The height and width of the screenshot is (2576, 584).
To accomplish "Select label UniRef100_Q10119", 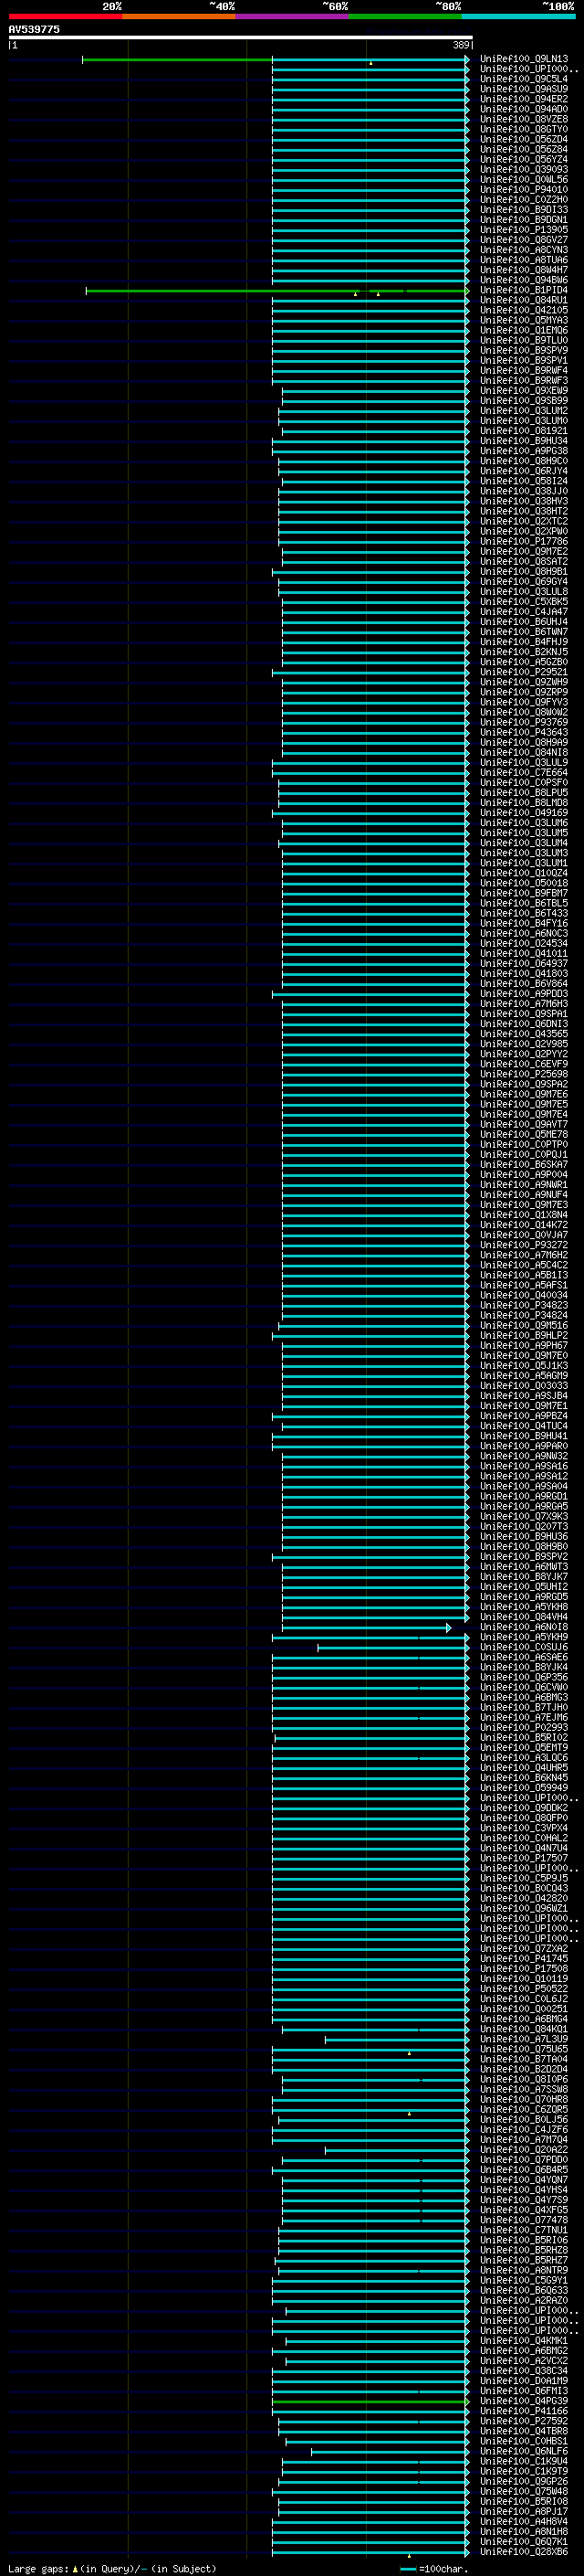I will [x=524, y=1978].
